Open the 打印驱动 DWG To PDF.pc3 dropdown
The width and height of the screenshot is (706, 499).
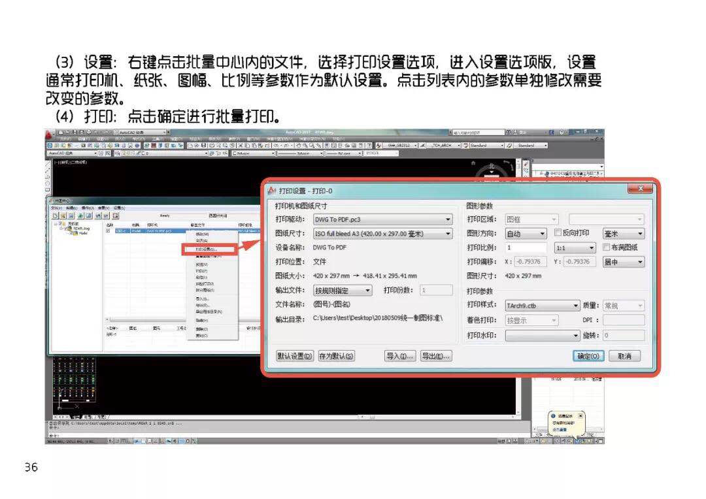tap(448, 219)
